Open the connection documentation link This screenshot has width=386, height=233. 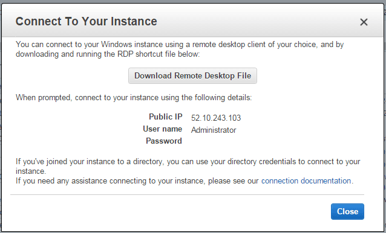pos(306,180)
